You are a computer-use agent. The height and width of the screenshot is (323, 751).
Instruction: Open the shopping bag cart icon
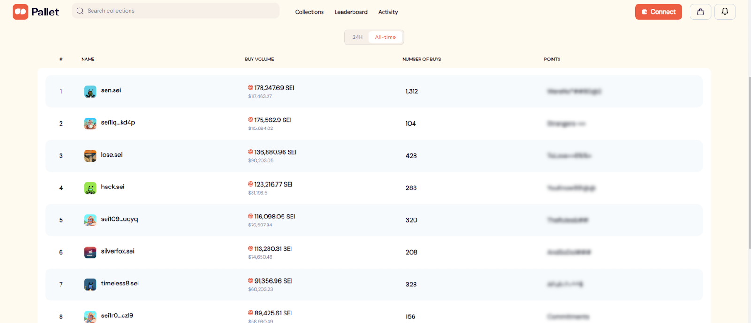click(x=700, y=12)
